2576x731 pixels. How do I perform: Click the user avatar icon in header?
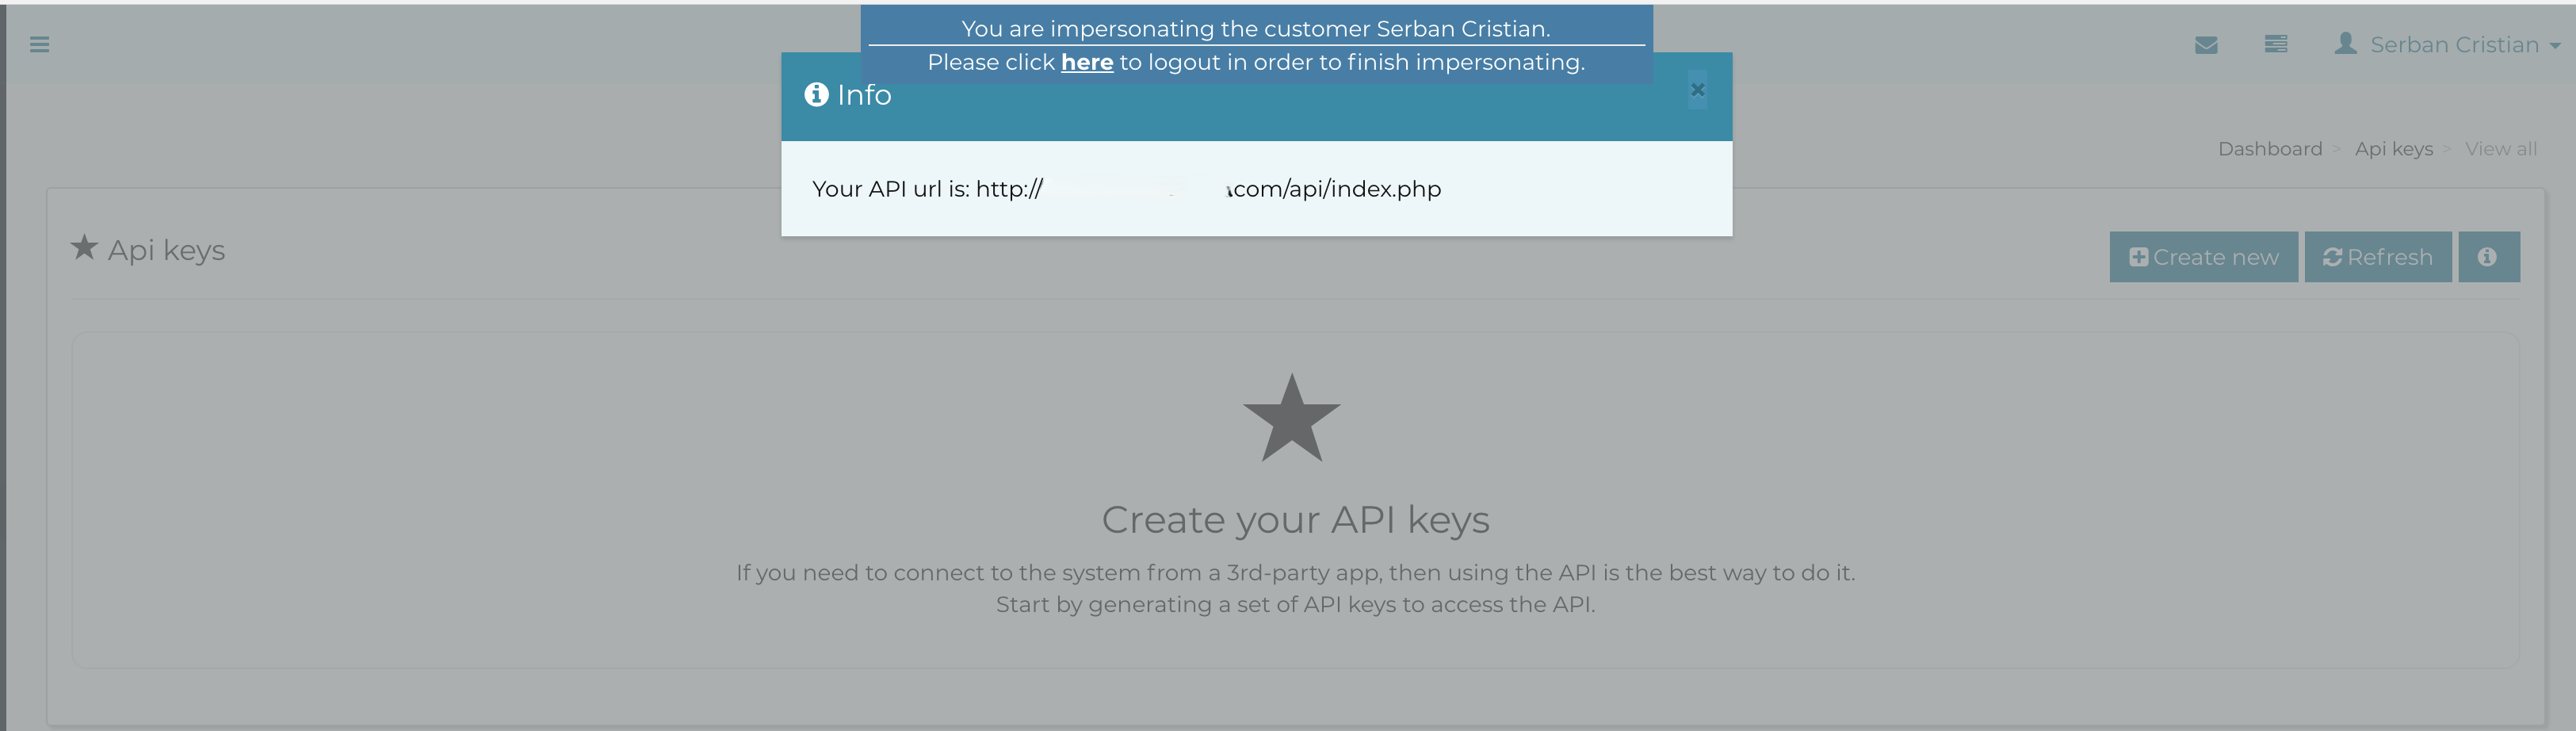coord(2345,43)
